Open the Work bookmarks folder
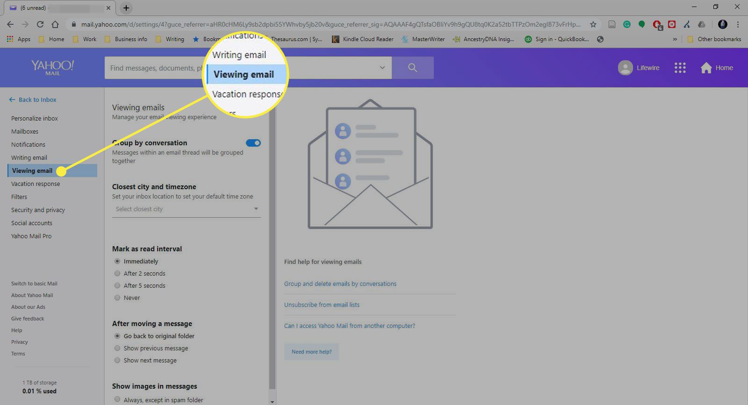Image resolution: width=748 pixels, height=405 pixels. (85, 39)
